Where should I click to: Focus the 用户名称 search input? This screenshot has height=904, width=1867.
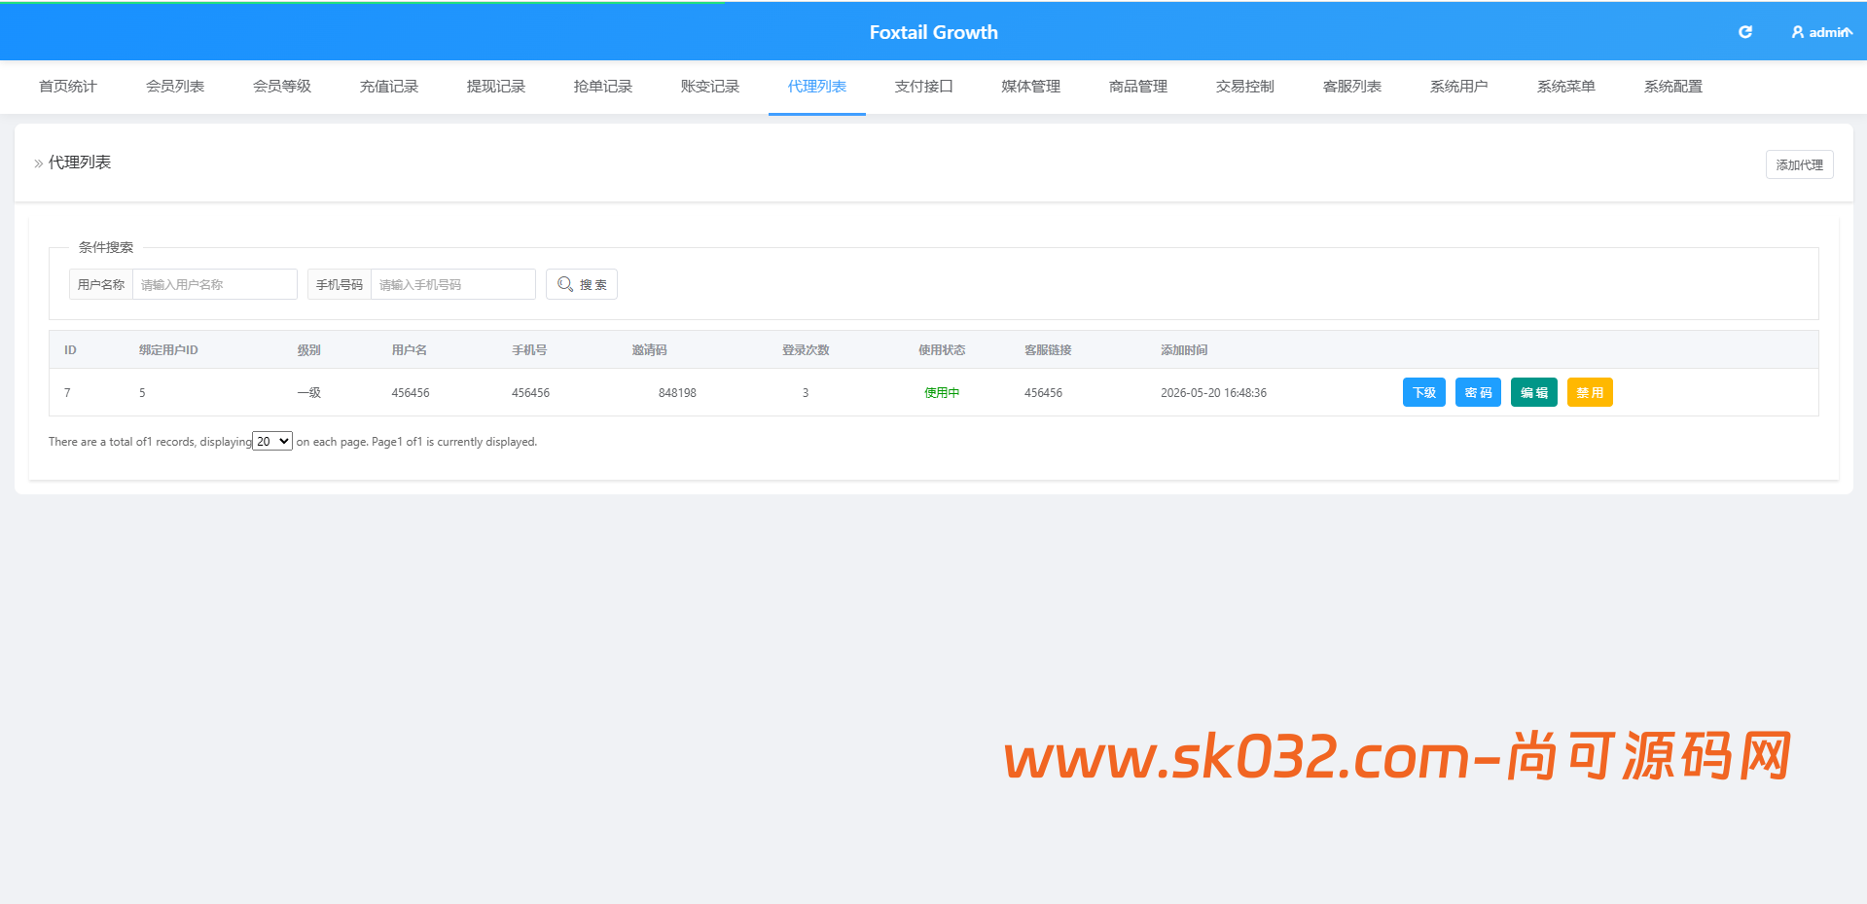click(215, 284)
